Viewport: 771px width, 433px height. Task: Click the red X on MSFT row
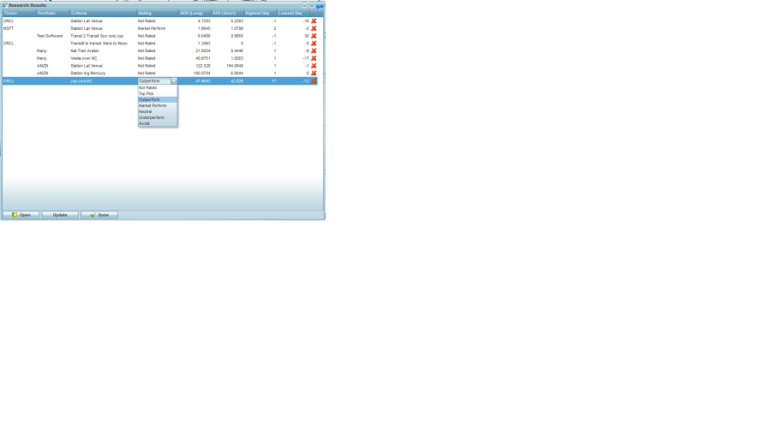pyautogui.click(x=314, y=28)
